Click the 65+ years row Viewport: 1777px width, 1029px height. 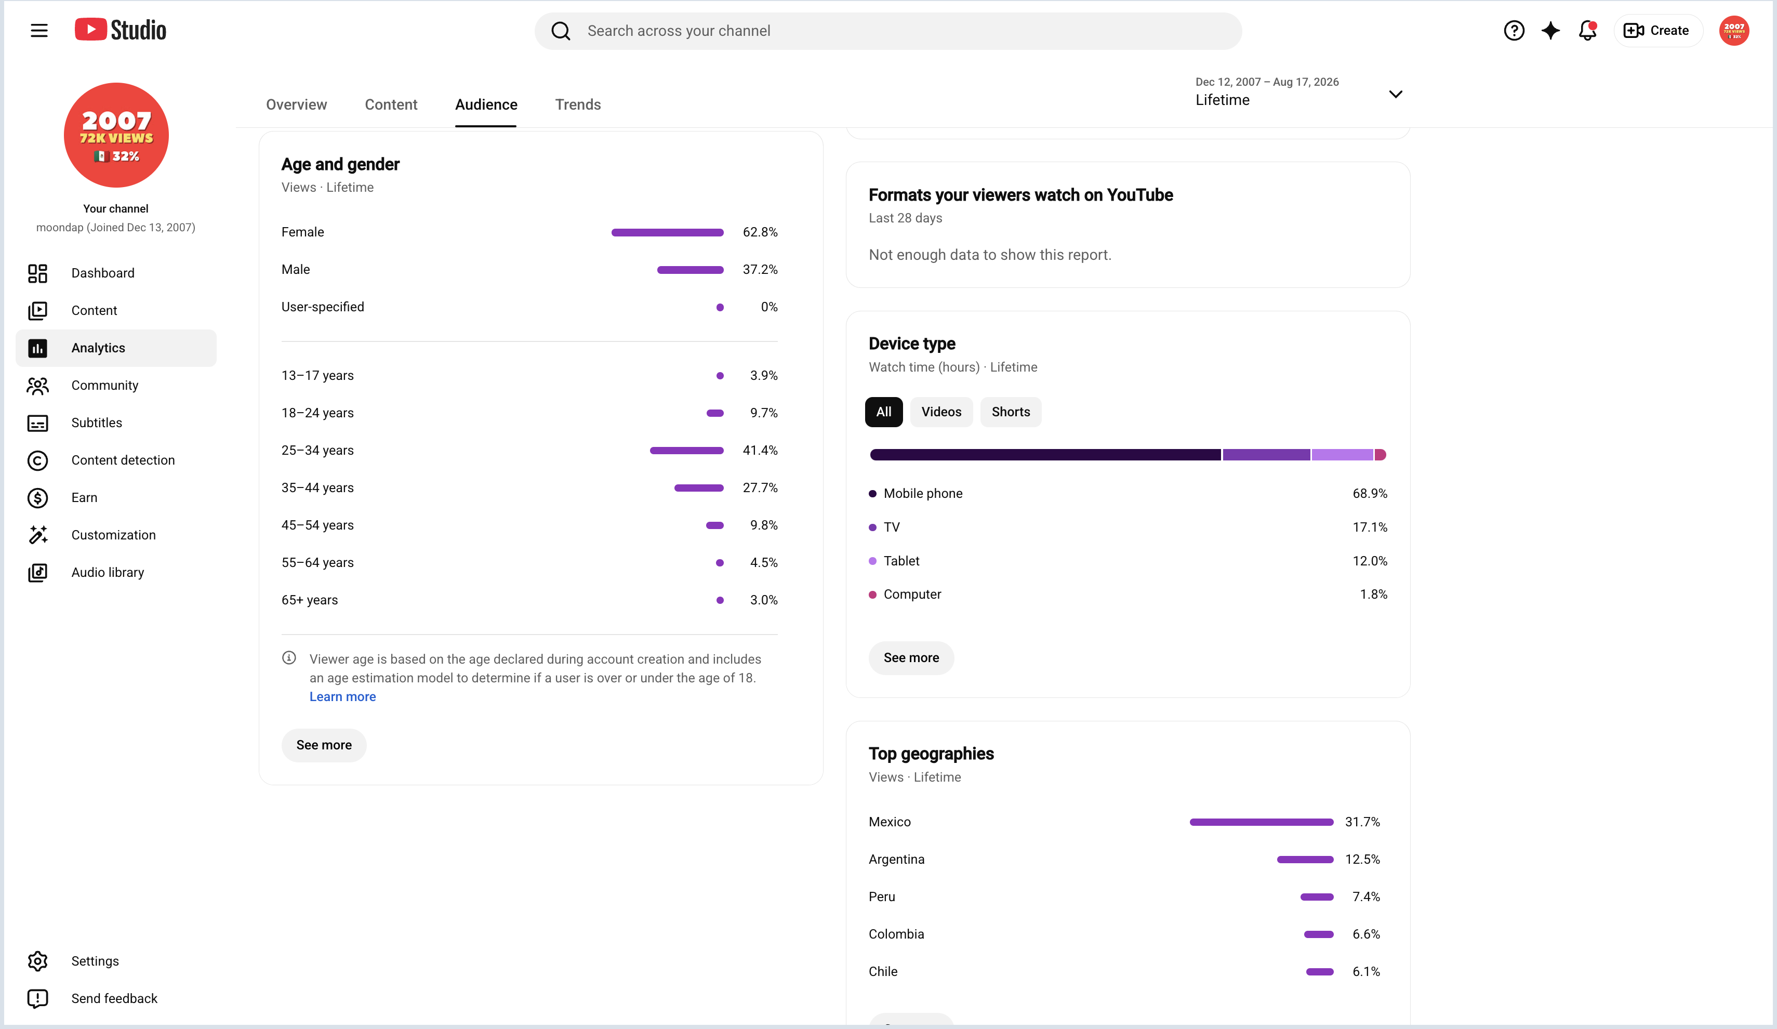(529, 600)
